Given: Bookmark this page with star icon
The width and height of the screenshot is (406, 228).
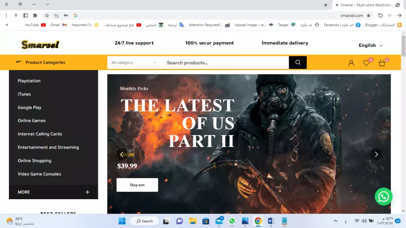Looking at the screenshot, I should [x=47, y=15].
